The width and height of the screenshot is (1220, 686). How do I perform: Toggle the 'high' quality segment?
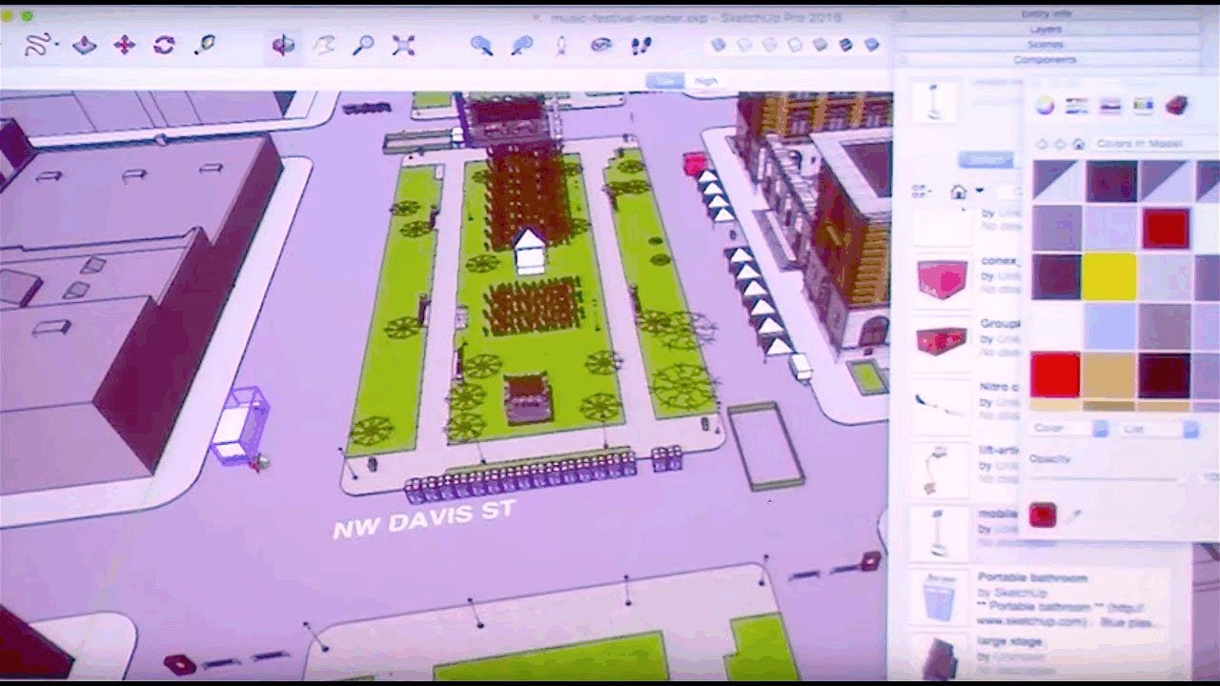coord(706,82)
